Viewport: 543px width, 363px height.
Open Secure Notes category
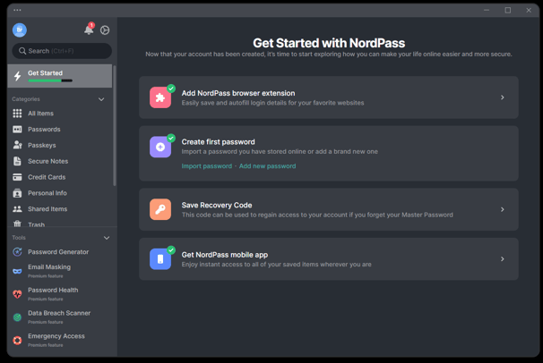tap(47, 161)
